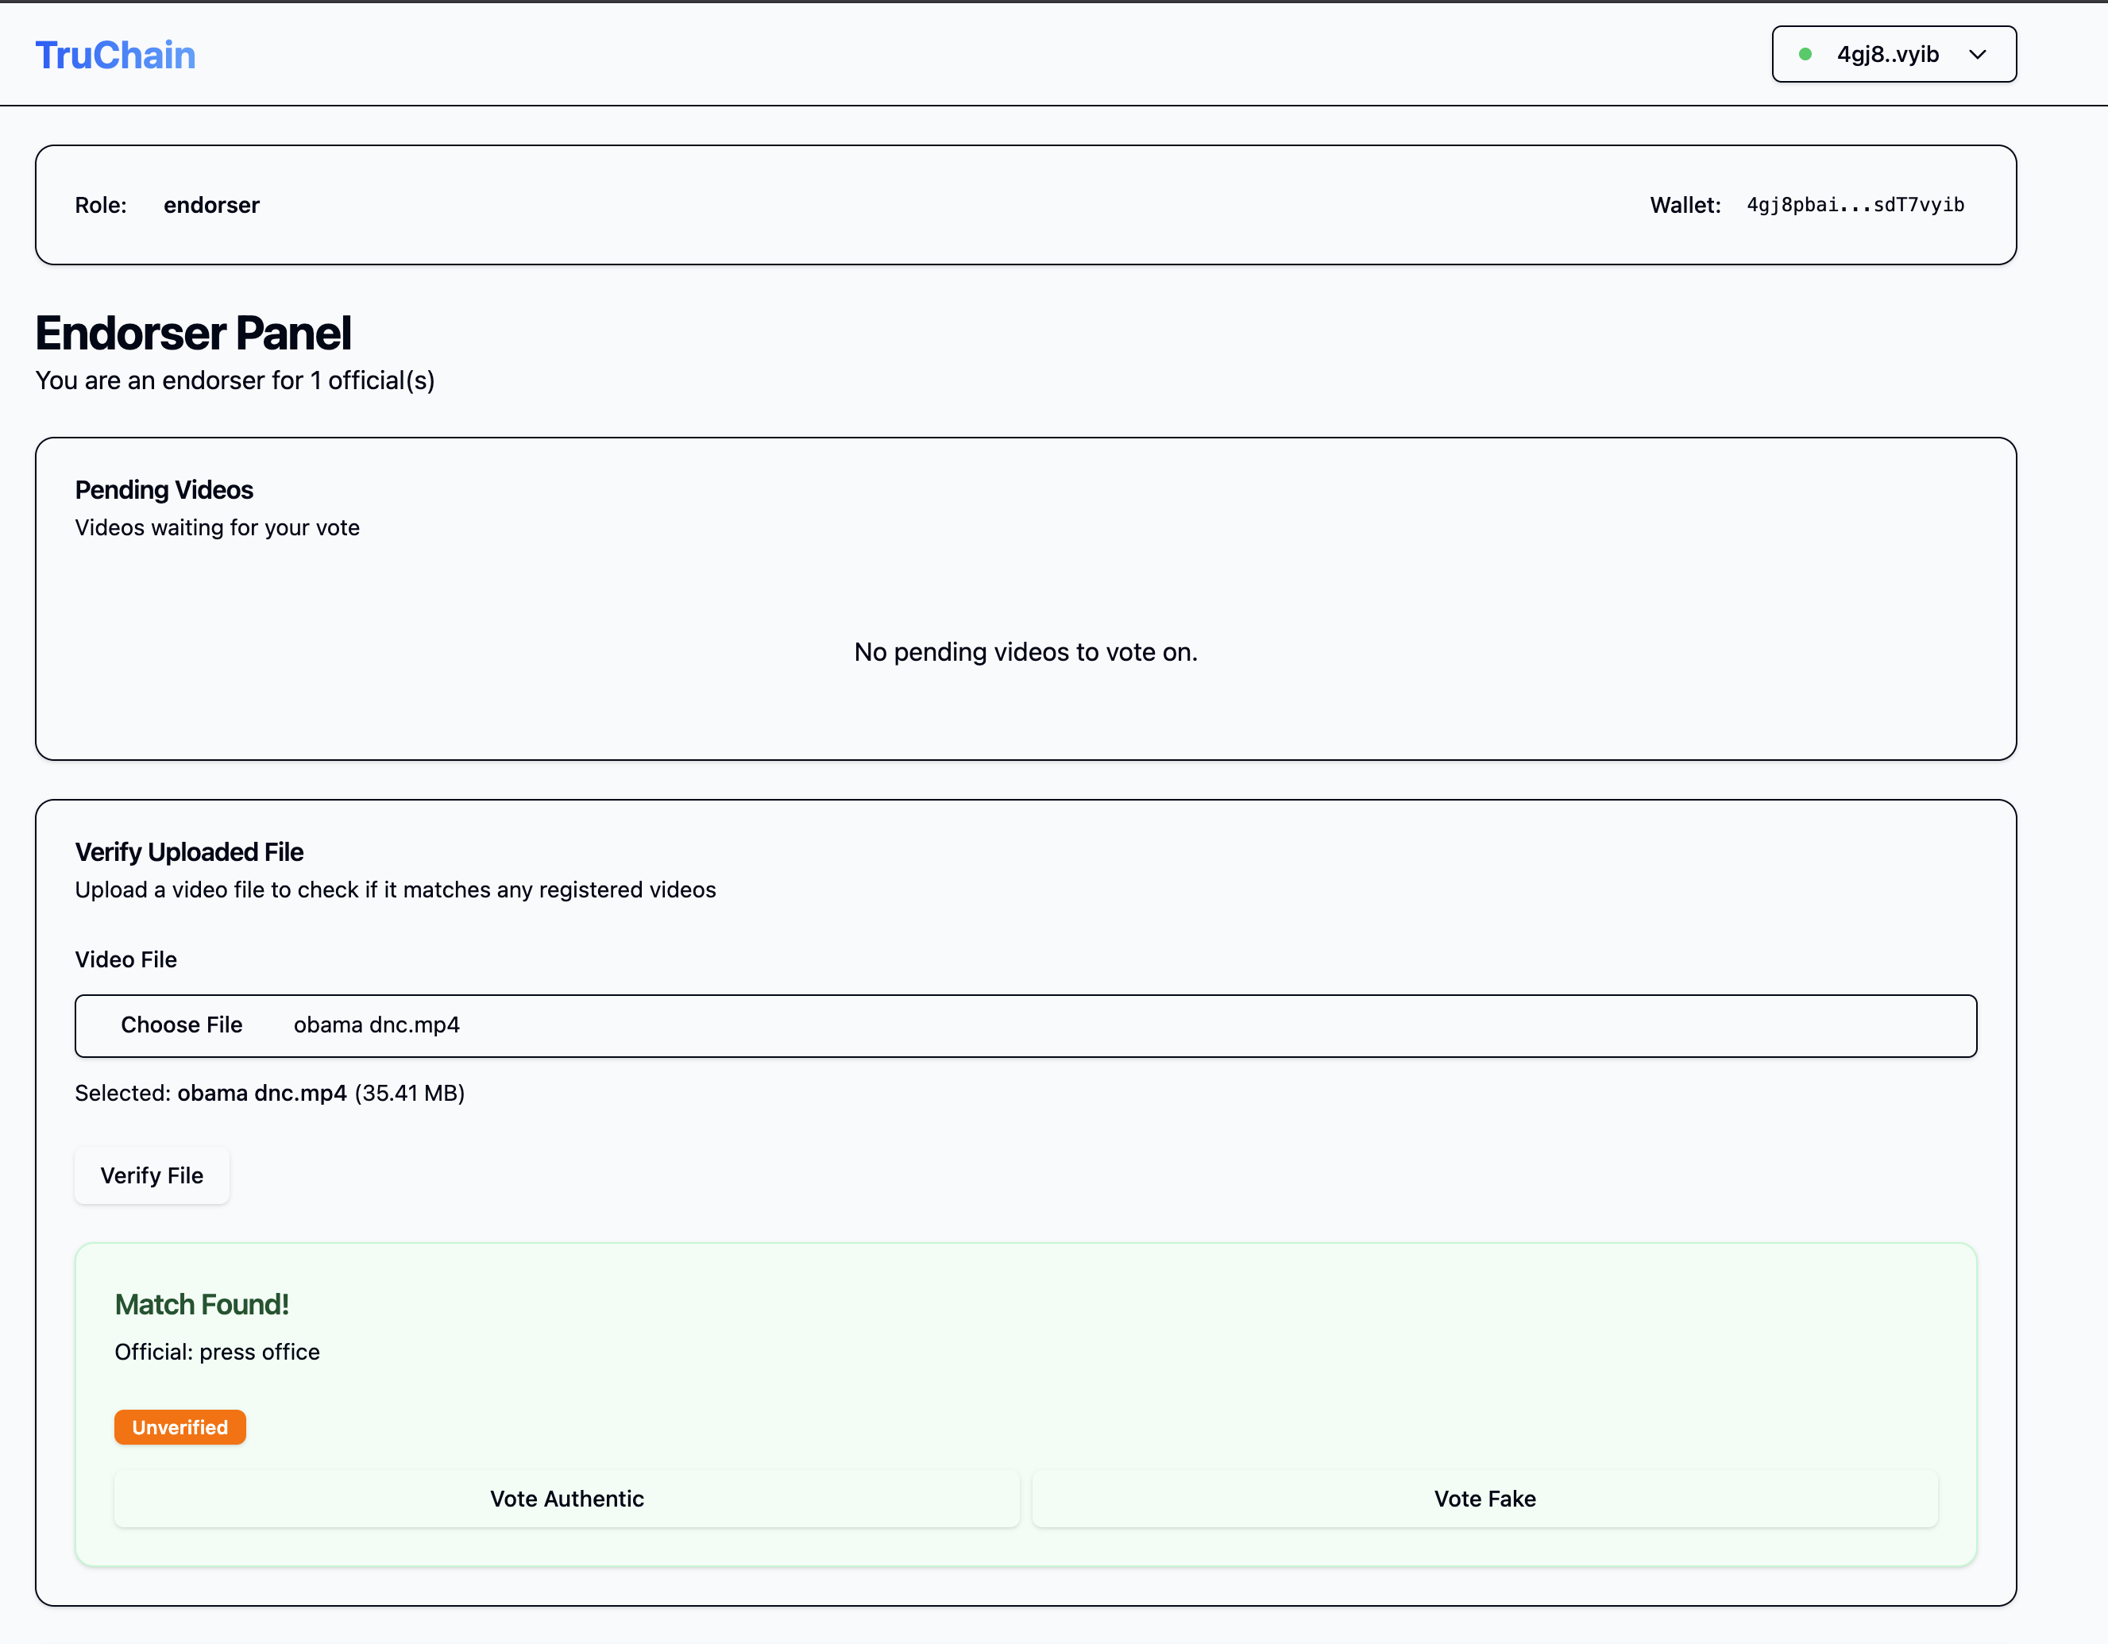This screenshot has width=2108, height=1644.
Task: Click the endorser role label
Action: click(211, 205)
